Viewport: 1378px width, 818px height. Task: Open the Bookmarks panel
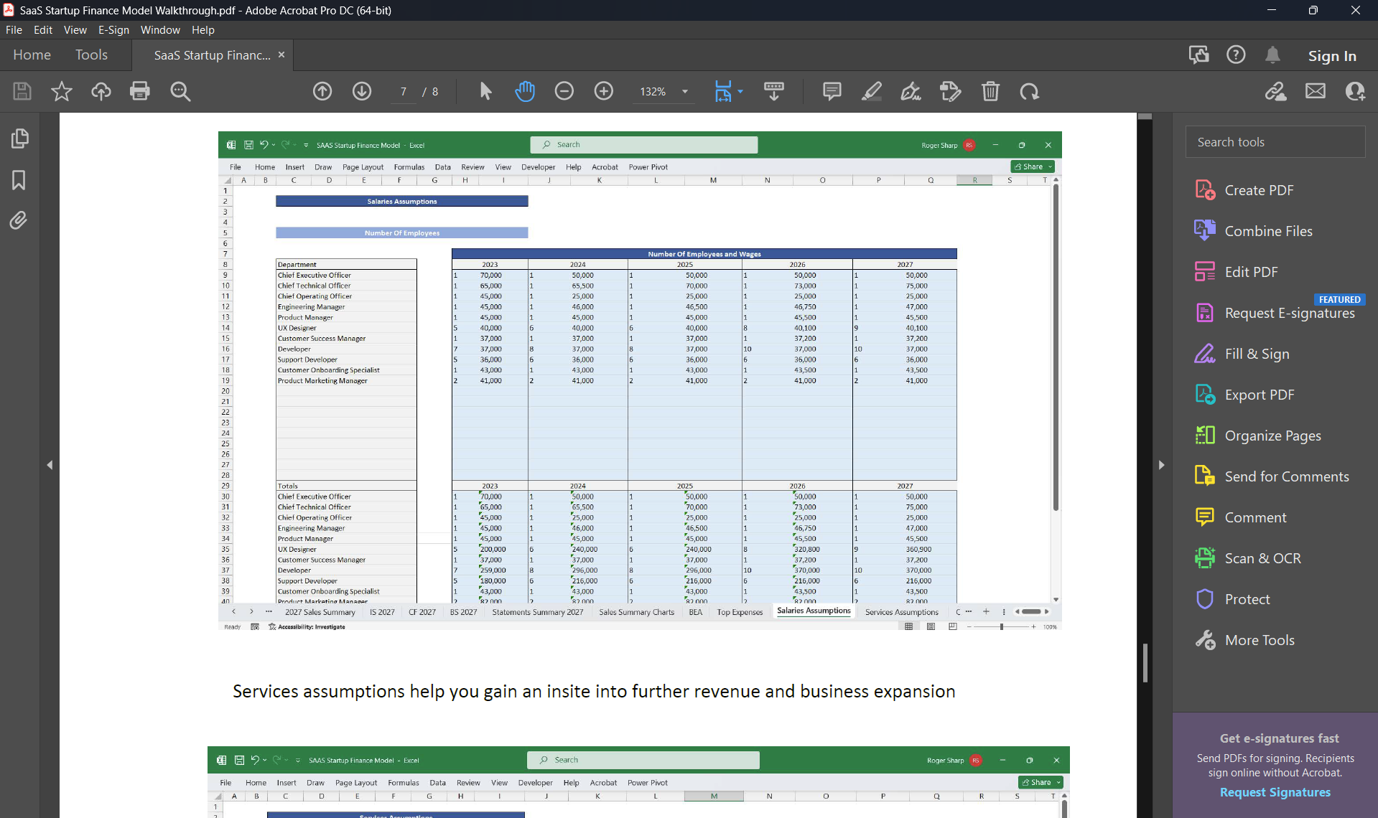tap(19, 179)
